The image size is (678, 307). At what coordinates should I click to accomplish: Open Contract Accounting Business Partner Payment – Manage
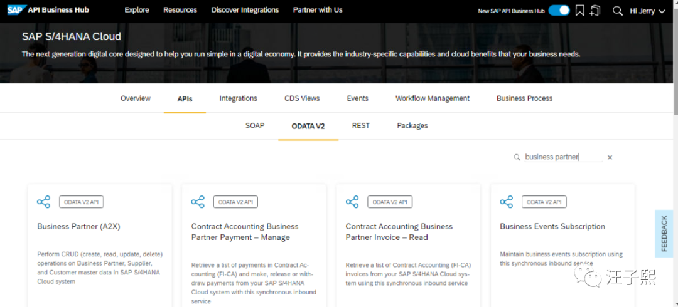coord(245,232)
